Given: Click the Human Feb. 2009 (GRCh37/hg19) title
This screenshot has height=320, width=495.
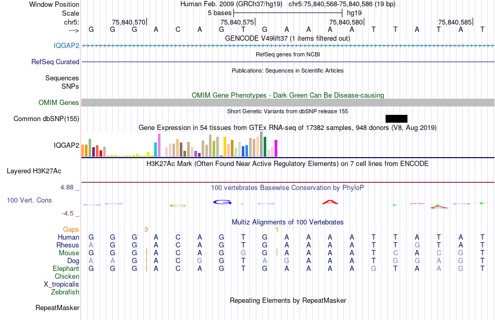Looking at the screenshot, I should pos(231,4).
